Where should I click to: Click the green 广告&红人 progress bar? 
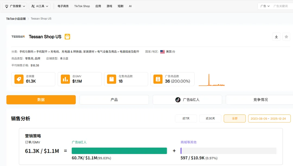119,151
